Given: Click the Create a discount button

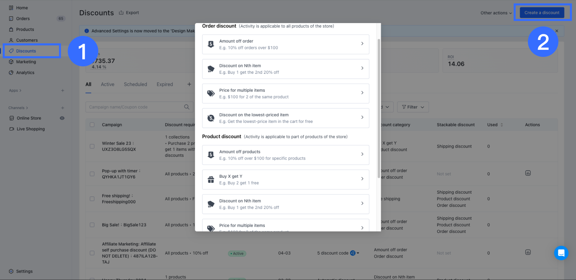Looking at the screenshot, I should (x=542, y=13).
